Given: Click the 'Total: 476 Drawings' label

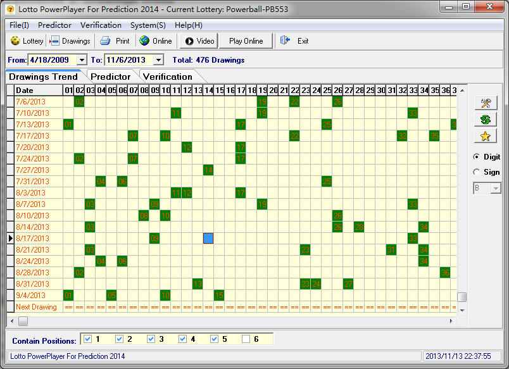Looking at the screenshot, I should coord(208,60).
